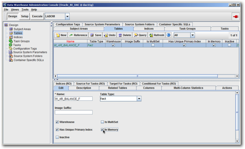Click the Tables tree node icon
The height and width of the screenshot is (149, 245).
11,33
